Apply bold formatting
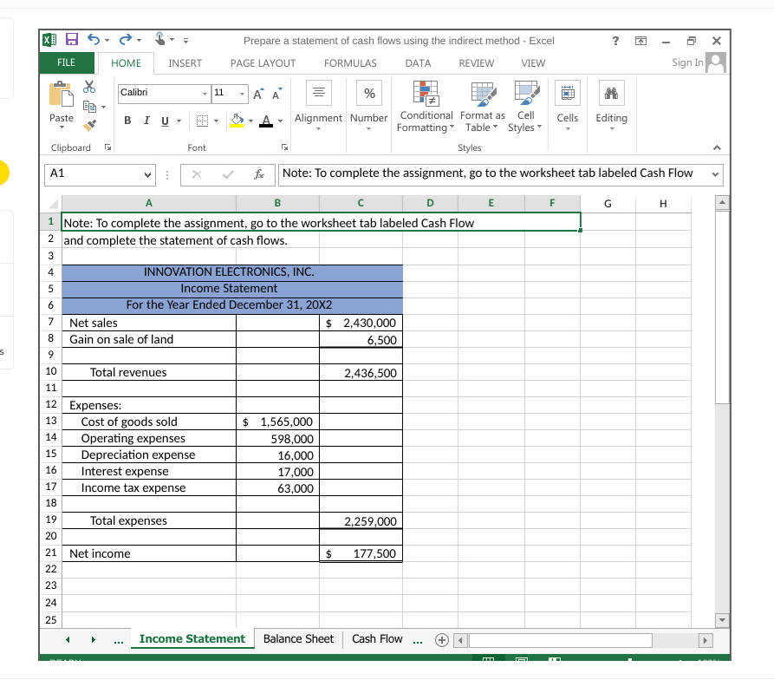This screenshot has height=680, width=774. 127,119
